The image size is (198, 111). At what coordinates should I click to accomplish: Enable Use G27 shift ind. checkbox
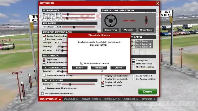click(x=133, y=76)
